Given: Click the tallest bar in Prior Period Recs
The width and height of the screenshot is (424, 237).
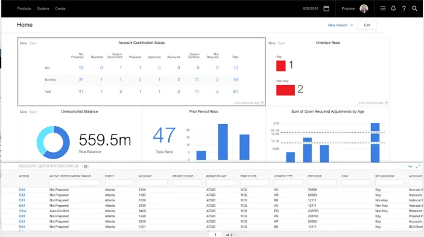Looking at the screenshot, I should 223,142.
